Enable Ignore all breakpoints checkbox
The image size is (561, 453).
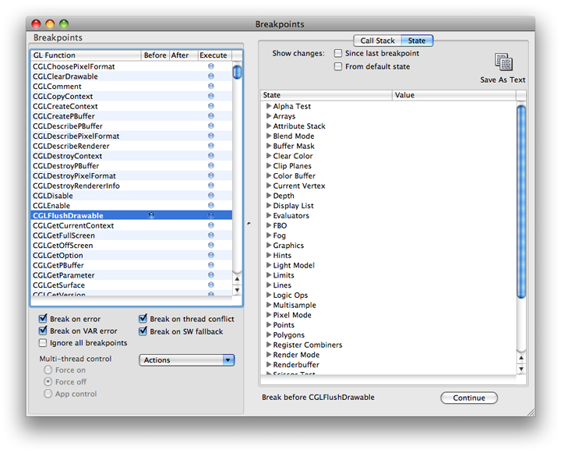(x=44, y=343)
